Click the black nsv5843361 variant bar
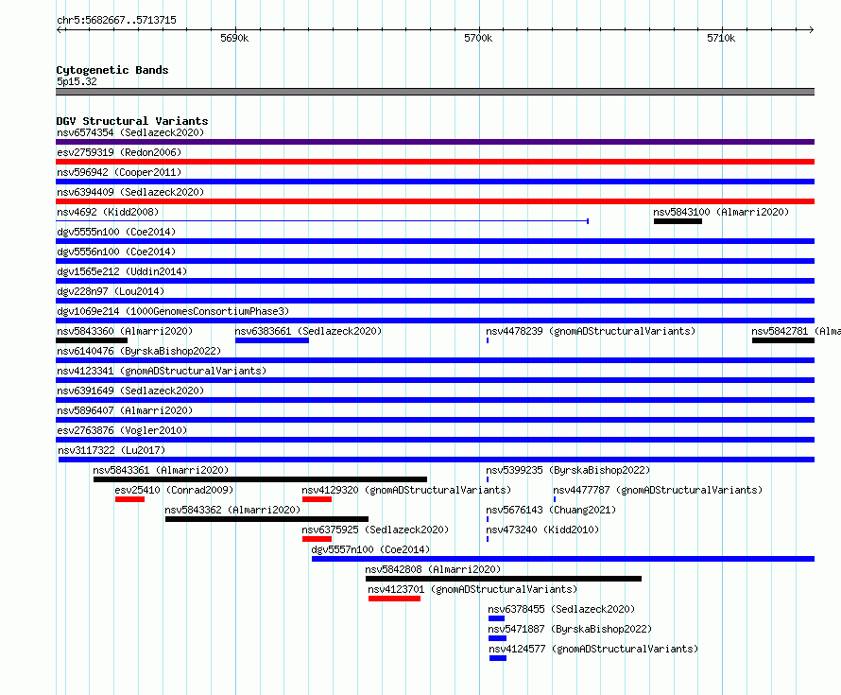This screenshot has height=695, width=841. click(x=260, y=479)
